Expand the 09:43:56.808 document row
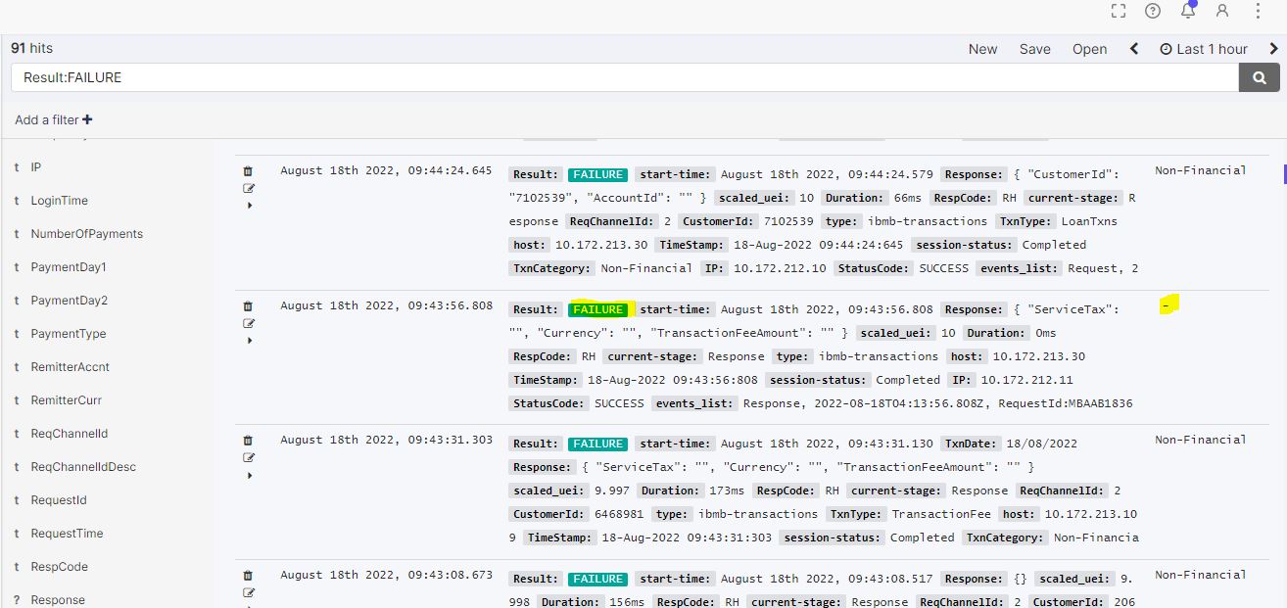Screen dimensions: 1287x608 (x=250, y=341)
